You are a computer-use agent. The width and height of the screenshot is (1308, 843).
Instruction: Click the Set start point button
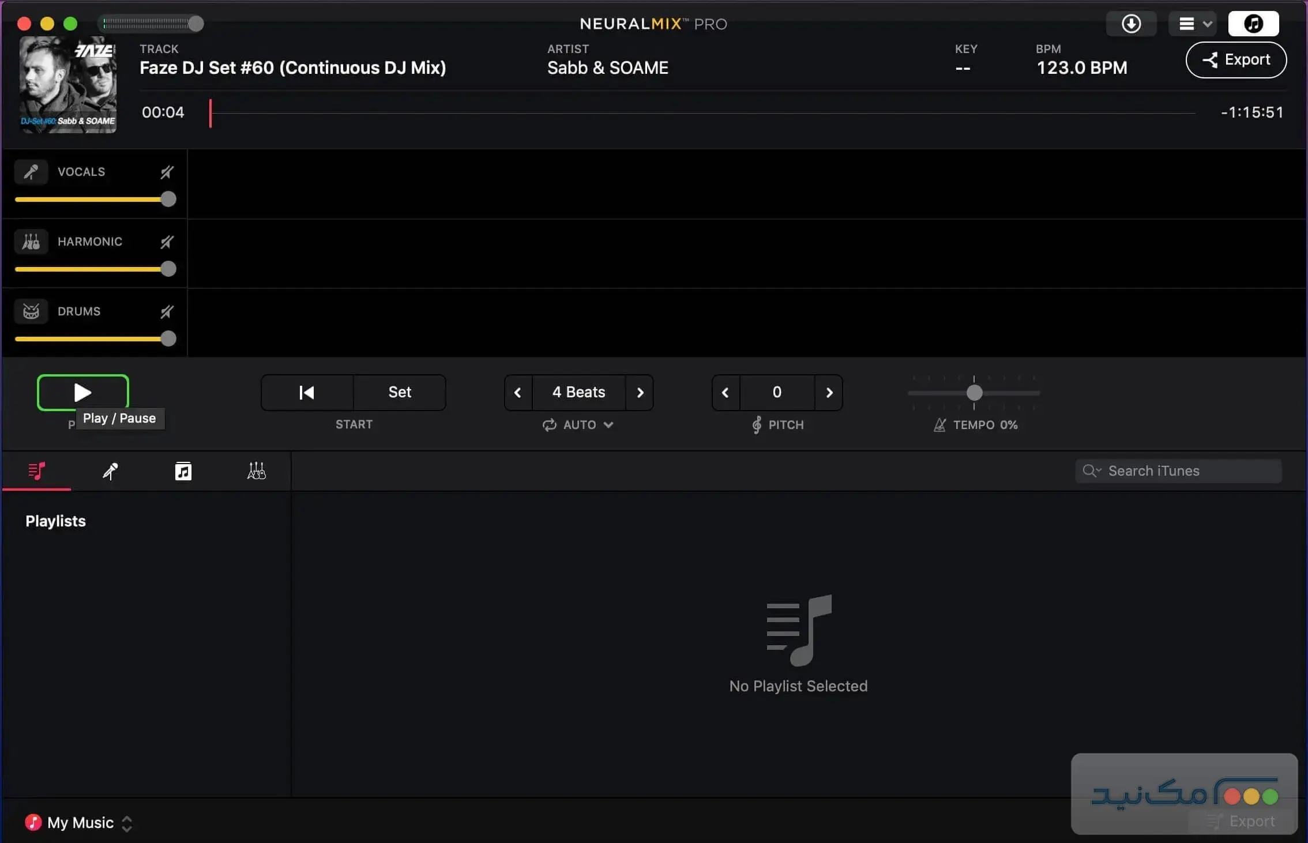[399, 393]
